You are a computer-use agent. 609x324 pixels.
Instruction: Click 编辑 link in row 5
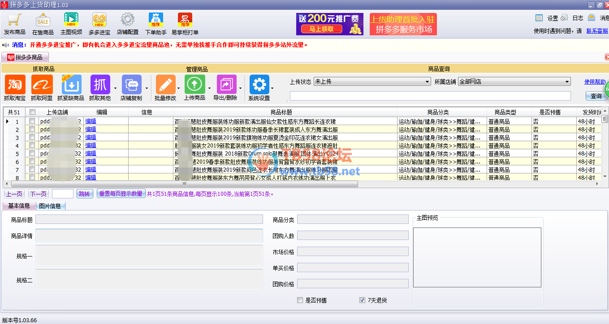point(91,153)
